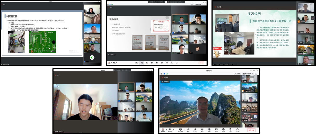Select highlighted landscape participant thumbnail in side strip
This screenshot has height=134, width=316.
pos(250,88)
